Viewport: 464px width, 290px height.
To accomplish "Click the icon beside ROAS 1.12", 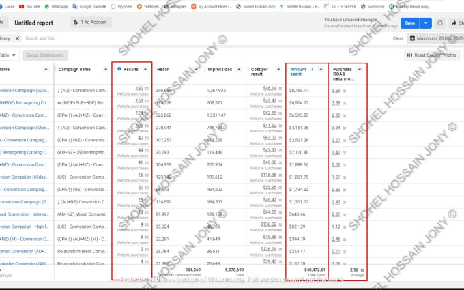I will tap(344, 227).
